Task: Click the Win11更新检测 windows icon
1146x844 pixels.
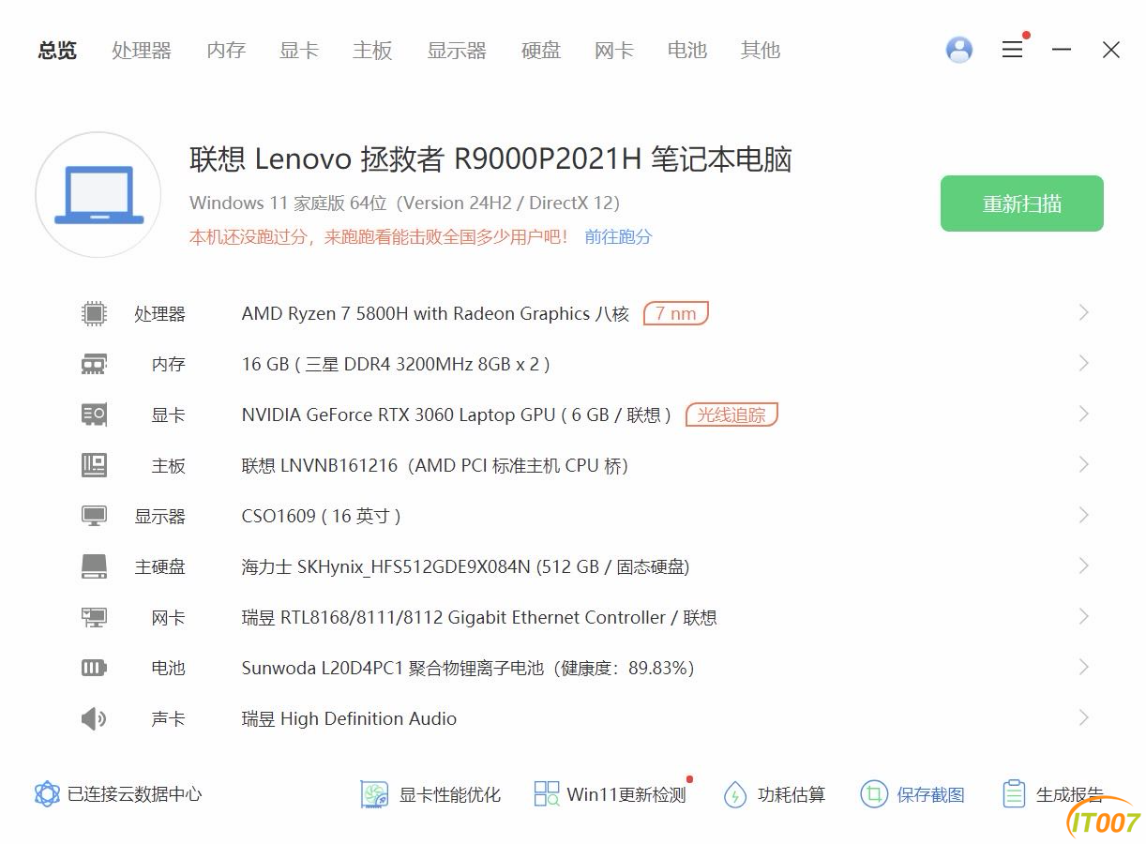Action: [x=547, y=794]
